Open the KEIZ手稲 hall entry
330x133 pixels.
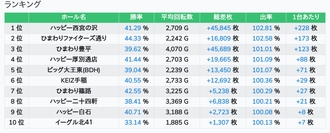[x=74, y=80]
